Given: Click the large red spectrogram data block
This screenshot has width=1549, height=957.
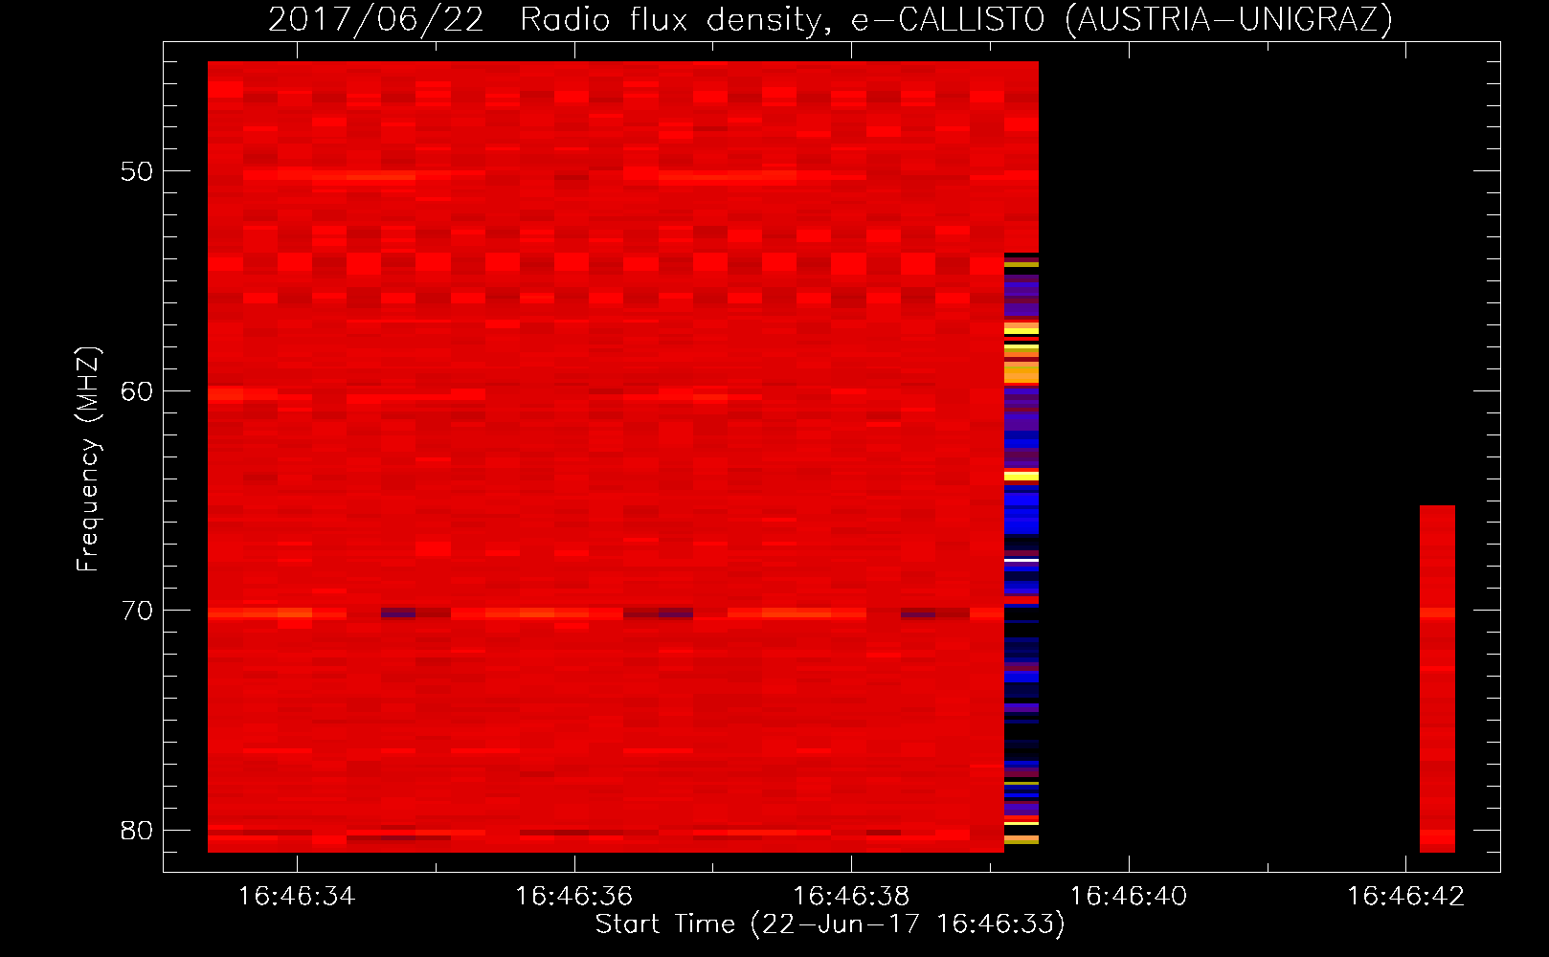Looking at the screenshot, I should coord(606,456).
